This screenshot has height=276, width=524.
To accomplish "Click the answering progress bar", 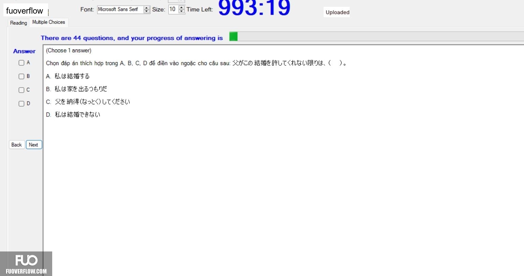I will pyautogui.click(x=377, y=36).
